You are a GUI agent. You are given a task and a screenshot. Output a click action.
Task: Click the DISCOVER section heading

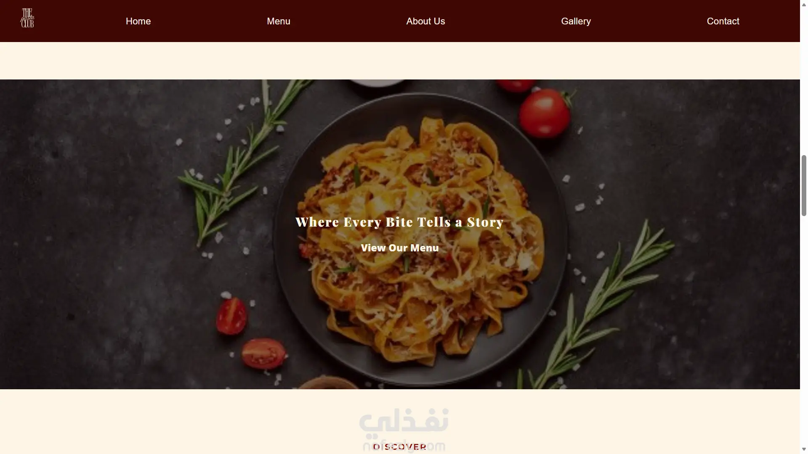point(400,447)
